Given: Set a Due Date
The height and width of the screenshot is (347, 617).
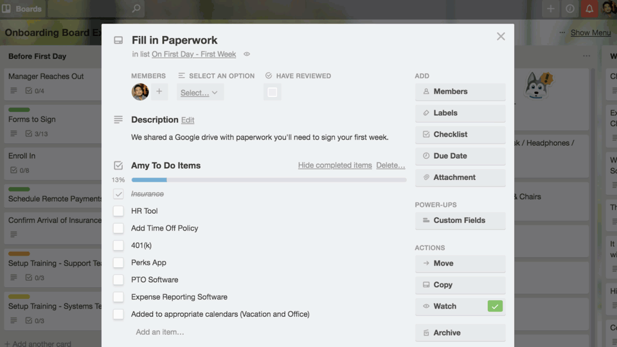Looking at the screenshot, I should [x=460, y=156].
